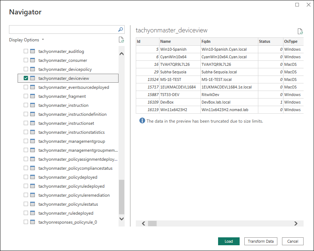Uncheck the tachyonmaster_deviceview checkbox

pos(26,78)
